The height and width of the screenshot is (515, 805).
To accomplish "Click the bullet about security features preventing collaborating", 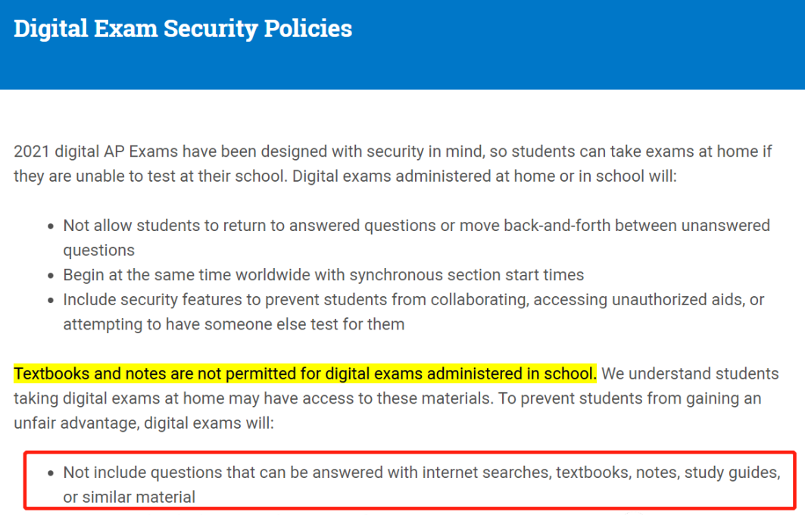I will coord(413,312).
